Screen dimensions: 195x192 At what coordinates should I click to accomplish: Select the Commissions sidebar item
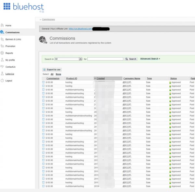[x=12, y=32]
